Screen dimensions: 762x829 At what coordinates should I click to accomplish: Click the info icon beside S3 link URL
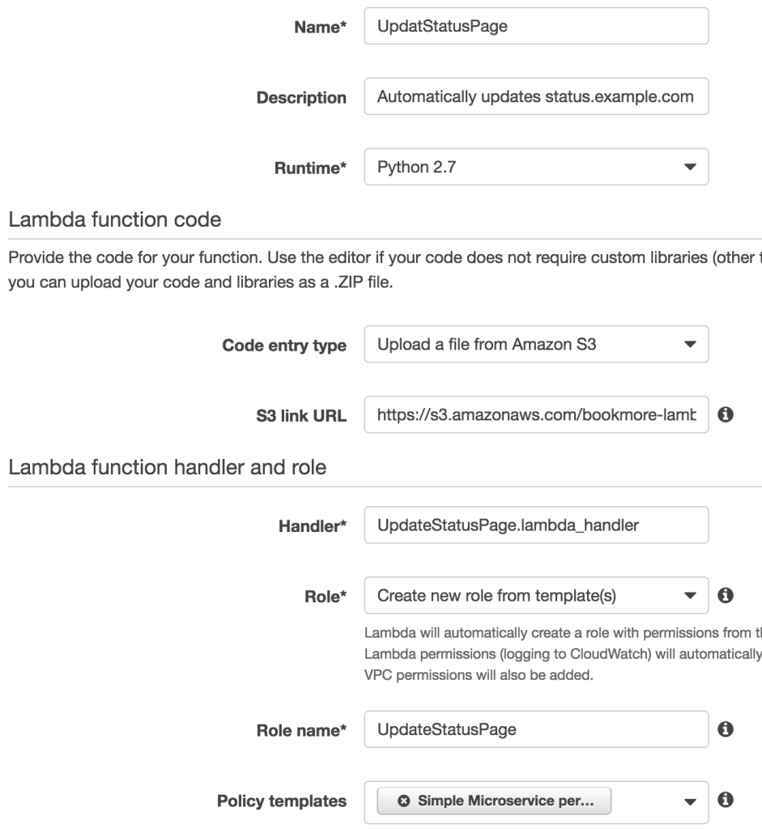(726, 414)
